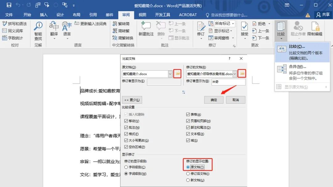Select 字词级别(W) radio button
This screenshot has width=333, height=187.
click(126, 174)
